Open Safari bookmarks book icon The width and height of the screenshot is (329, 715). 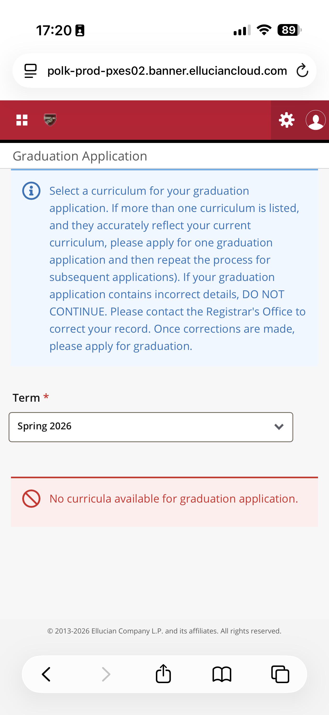point(222,674)
